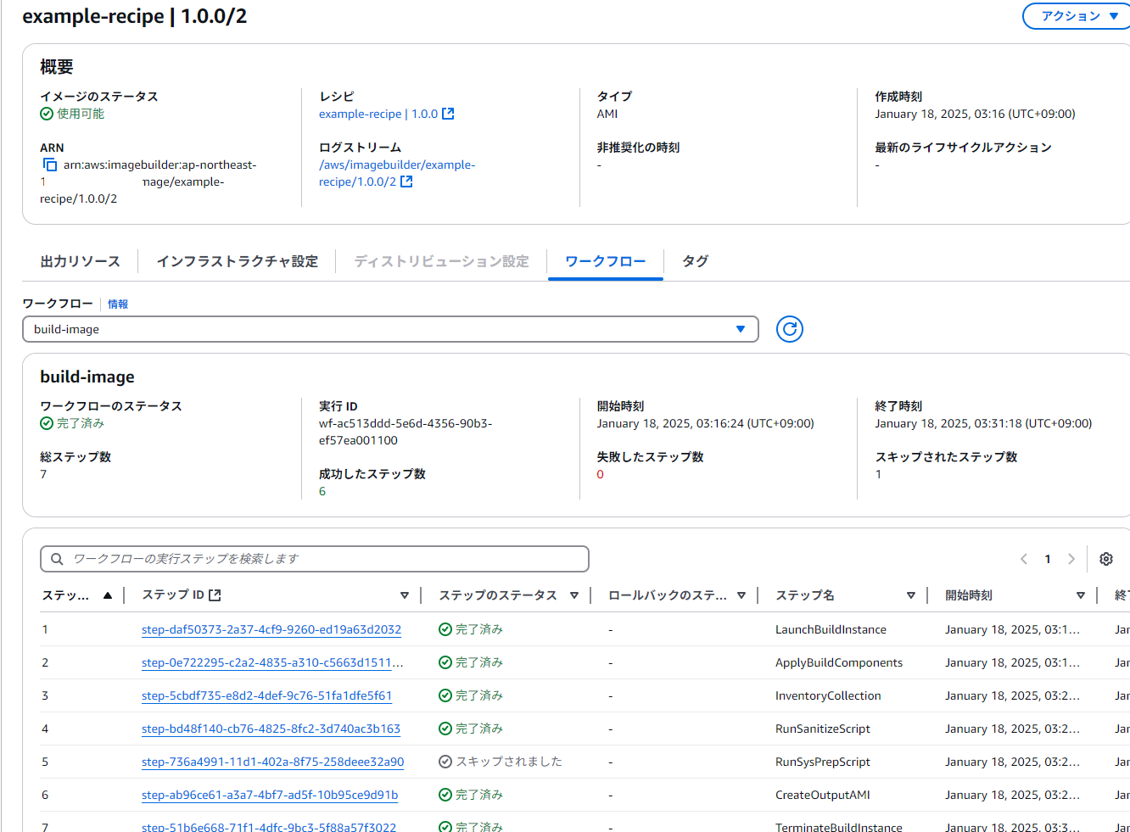Go to next page of steps
Viewport: 1130px width, 832px height.
coord(1071,559)
